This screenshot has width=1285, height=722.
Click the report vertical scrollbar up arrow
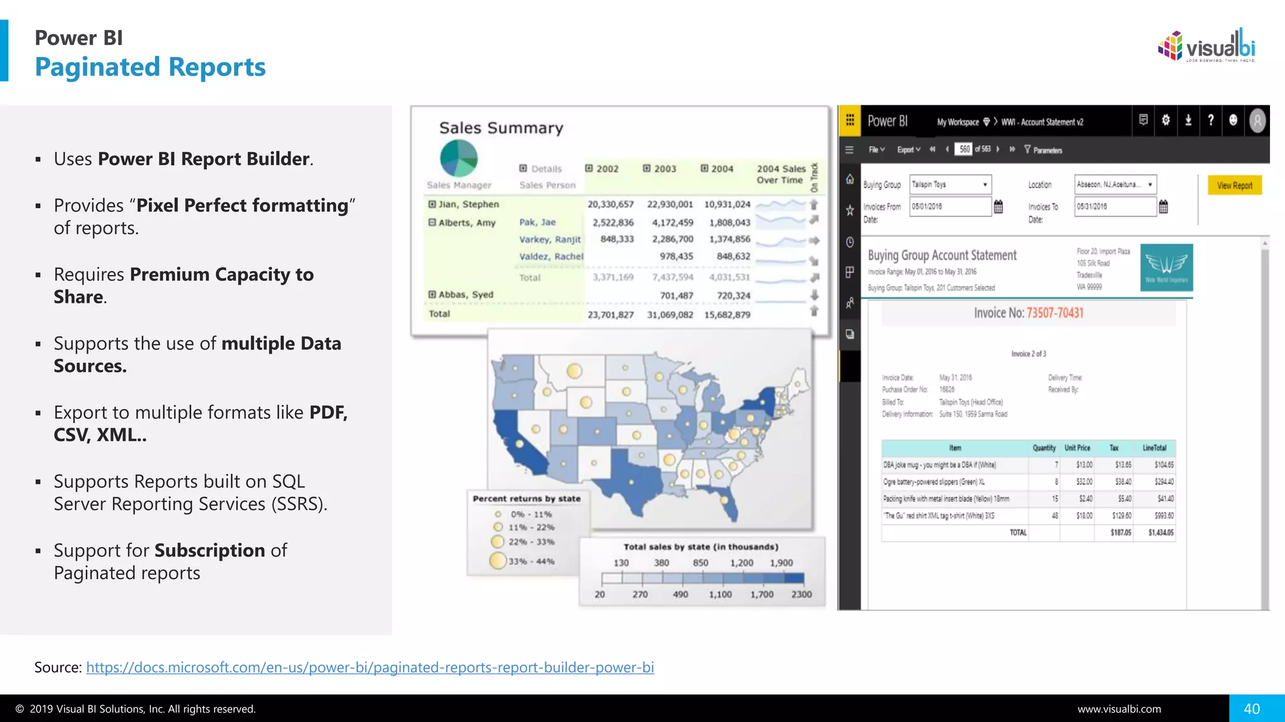coord(1265,243)
